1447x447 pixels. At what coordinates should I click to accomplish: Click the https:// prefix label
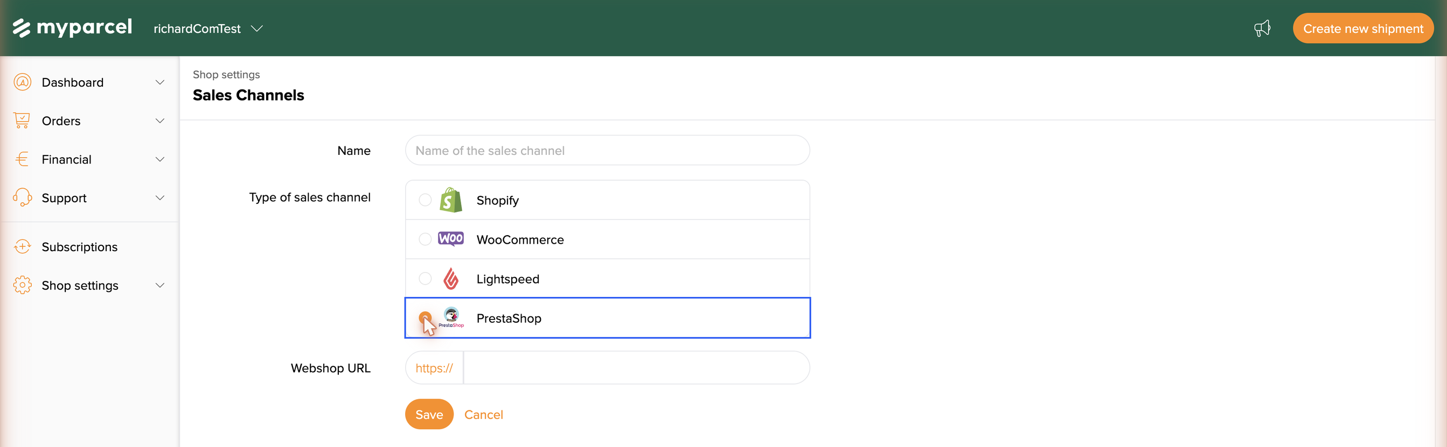tap(434, 368)
